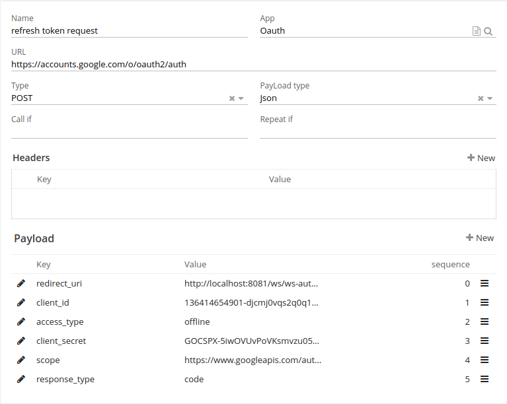The width and height of the screenshot is (507, 404).
Task: Click the search icon in App field
Action: point(488,31)
